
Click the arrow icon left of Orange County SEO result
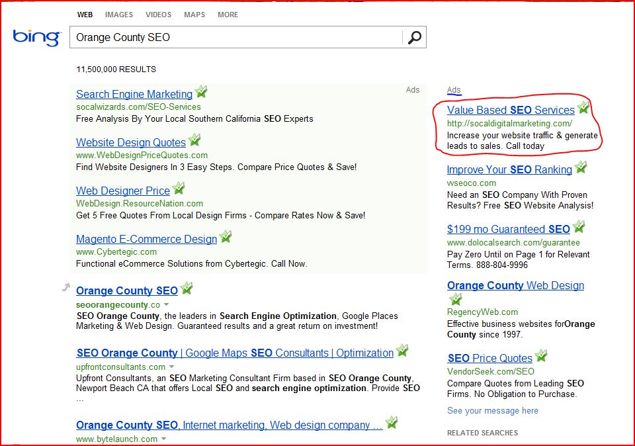(x=66, y=288)
